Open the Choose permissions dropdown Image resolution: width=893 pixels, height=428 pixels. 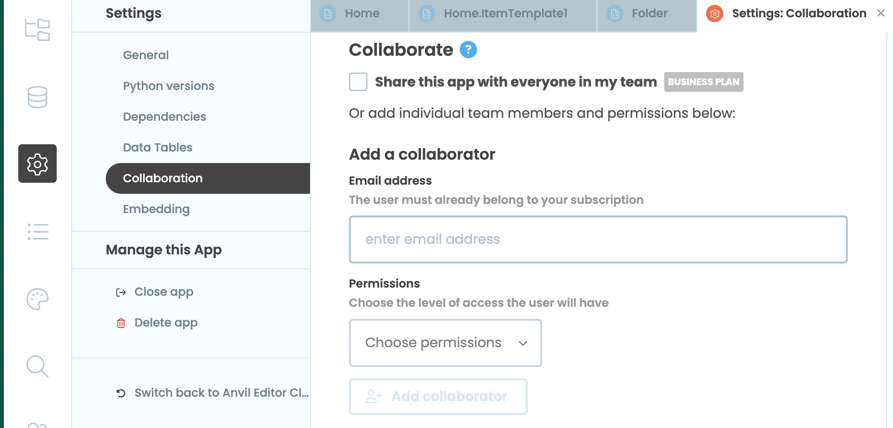click(445, 342)
